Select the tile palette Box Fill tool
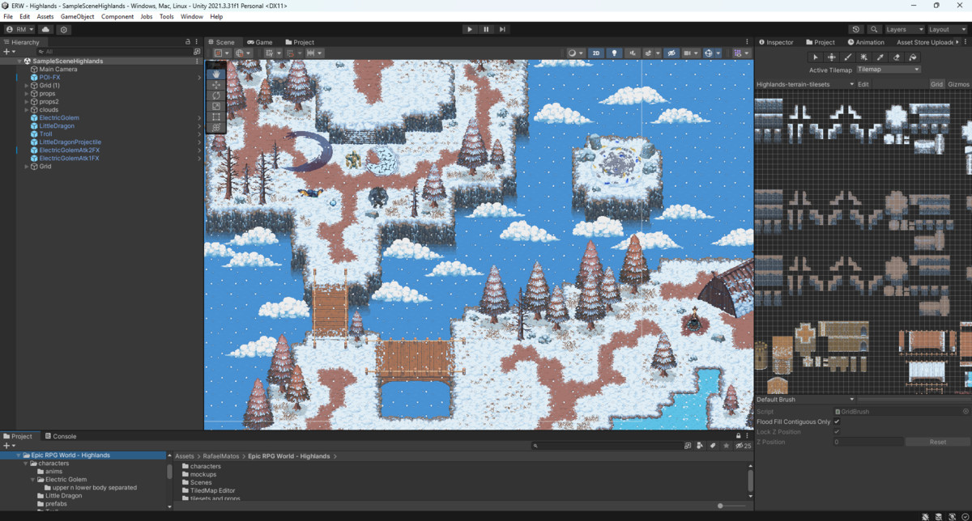972x521 pixels. 864,57
